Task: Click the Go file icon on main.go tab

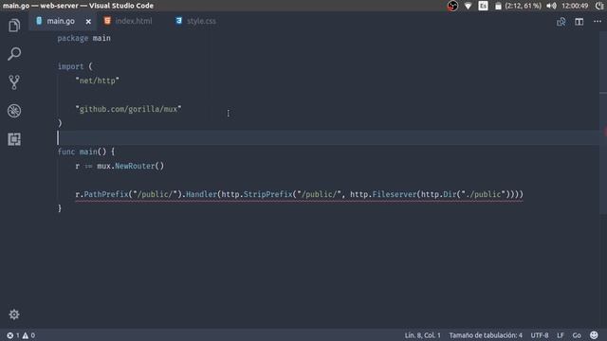Action: point(39,21)
